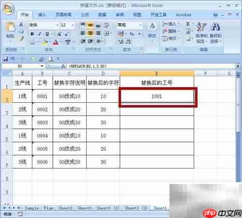
Task: Click the 插入 cells button
Action: pyautogui.click(x=171, y=24)
